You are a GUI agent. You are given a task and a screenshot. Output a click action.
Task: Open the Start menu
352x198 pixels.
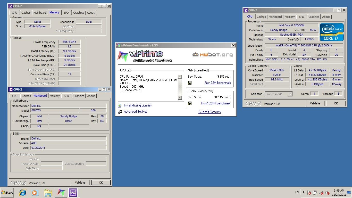tap(7, 193)
